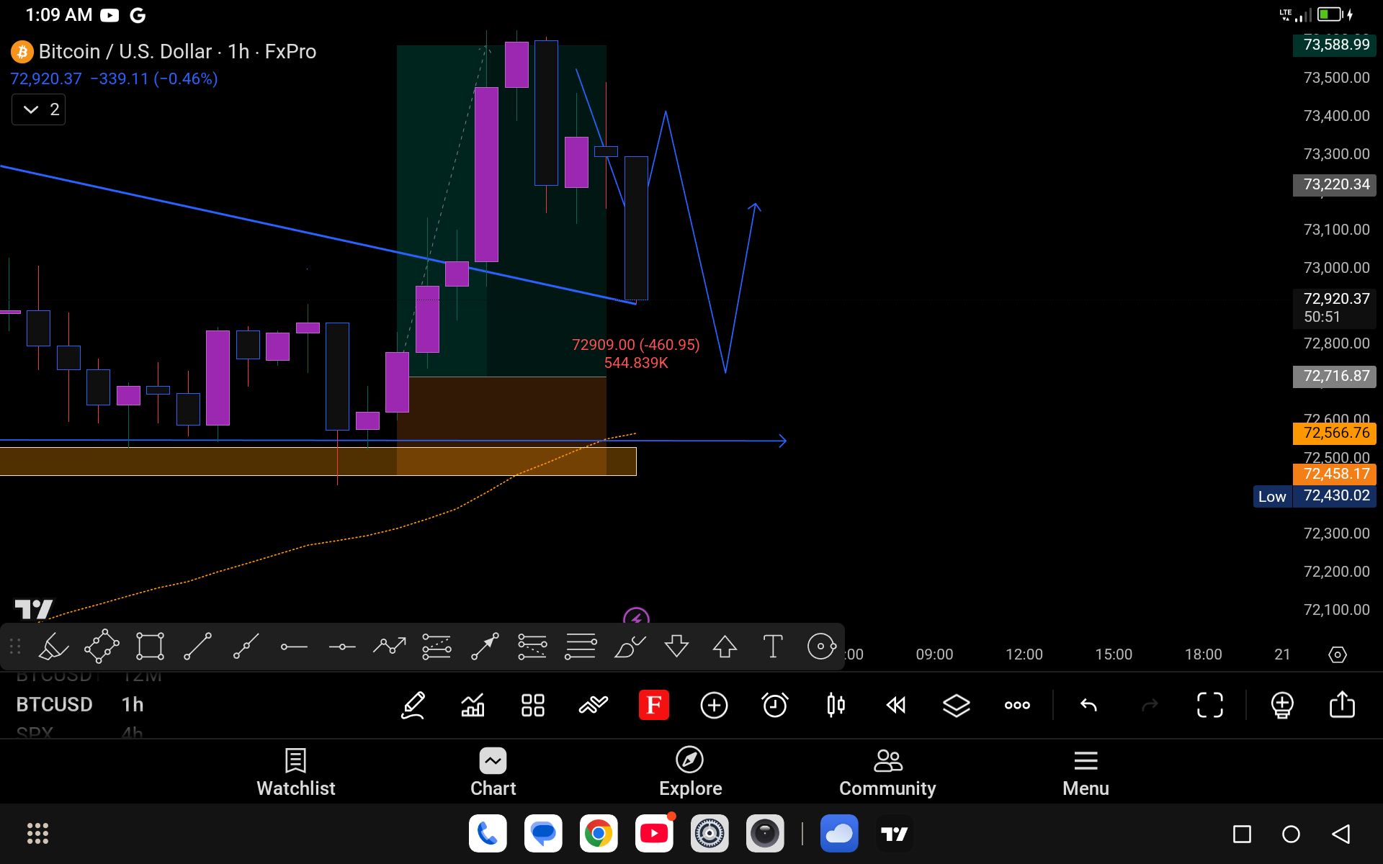Switch to the Watchlist tab

tap(296, 772)
